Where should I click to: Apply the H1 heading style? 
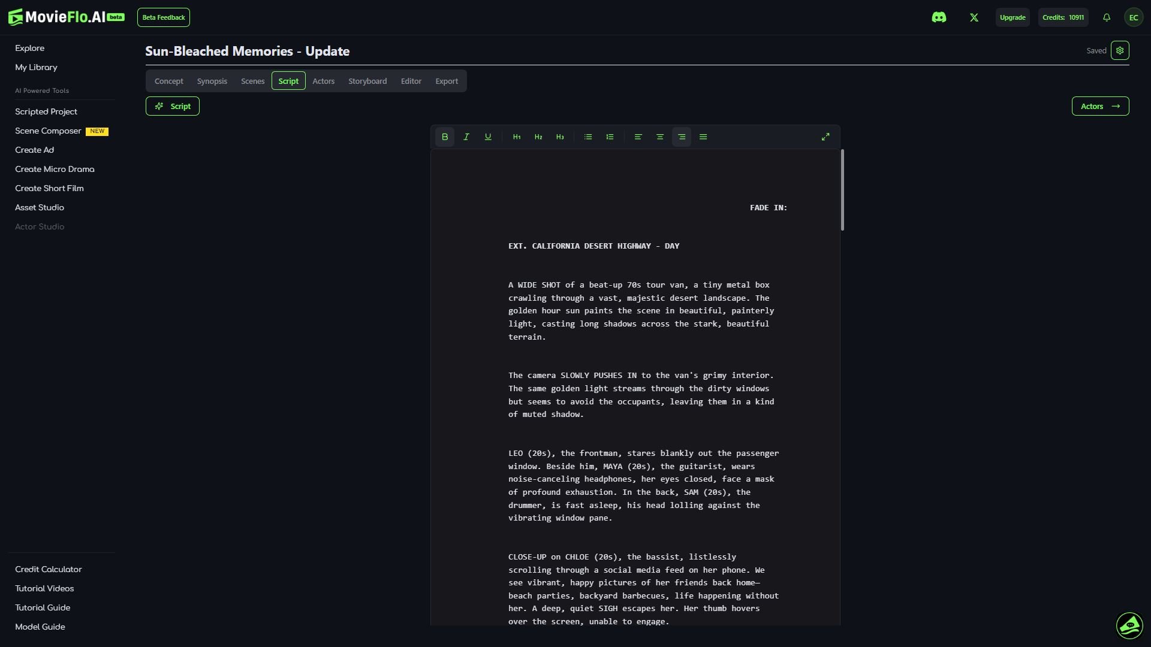517,137
